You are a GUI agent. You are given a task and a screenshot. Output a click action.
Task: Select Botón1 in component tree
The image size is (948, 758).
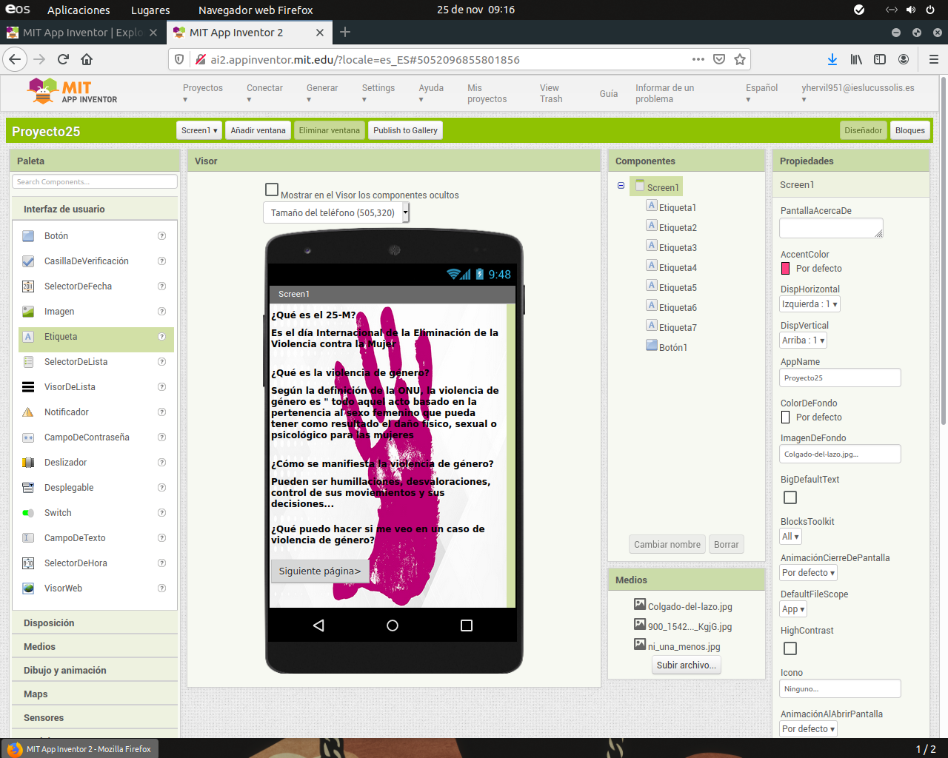673,348
